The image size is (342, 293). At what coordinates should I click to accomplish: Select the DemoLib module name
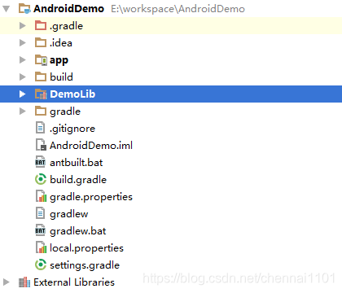[72, 94]
